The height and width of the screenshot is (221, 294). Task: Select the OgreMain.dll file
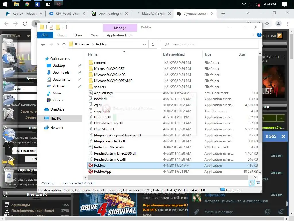(x=104, y=129)
